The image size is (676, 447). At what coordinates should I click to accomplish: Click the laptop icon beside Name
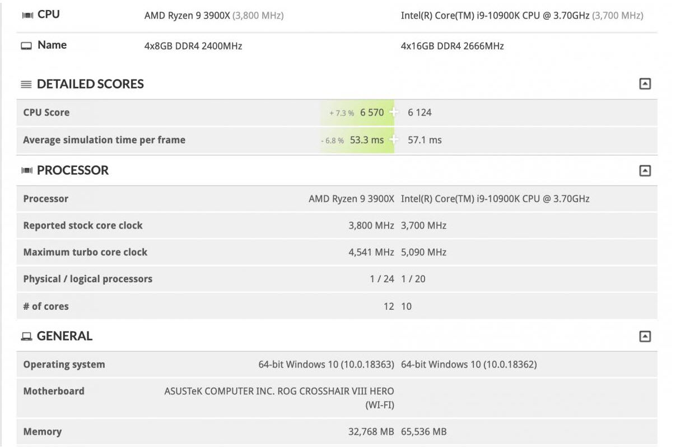click(26, 46)
